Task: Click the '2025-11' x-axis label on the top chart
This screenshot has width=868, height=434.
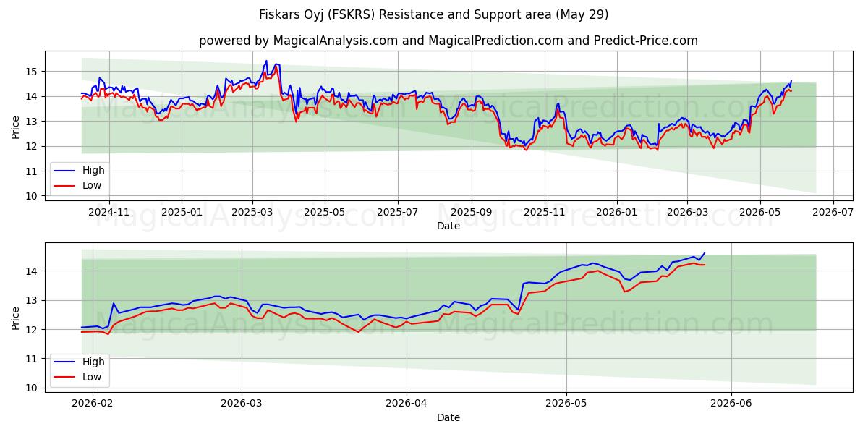Action: coord(544,213)
